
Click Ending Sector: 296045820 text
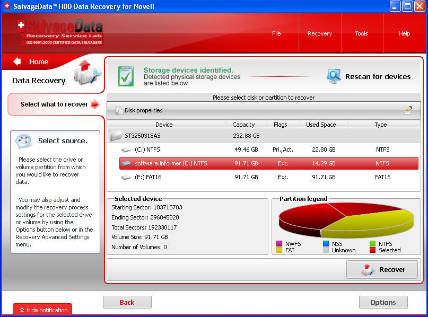pos(145,217)
